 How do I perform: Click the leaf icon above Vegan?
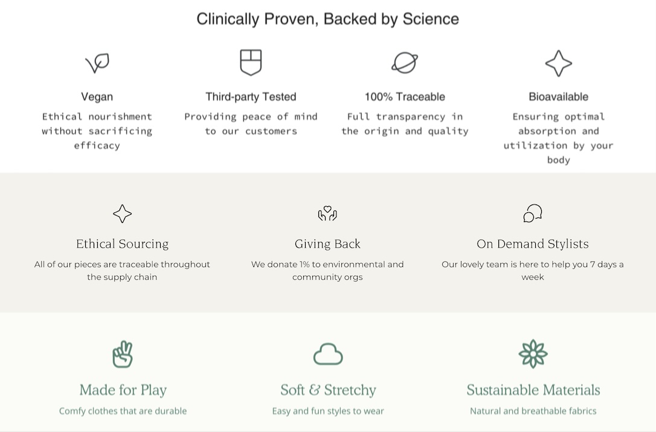pyautogui.click(x=97, y=63)
